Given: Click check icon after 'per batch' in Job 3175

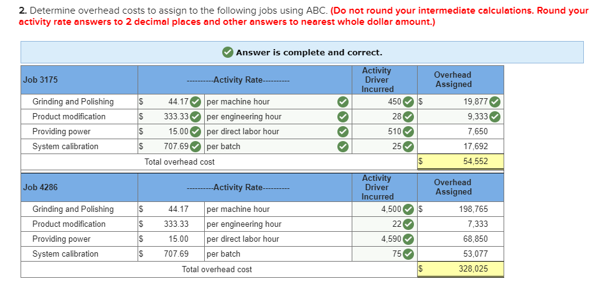Looking at the screenshot, I should [343, 147].
